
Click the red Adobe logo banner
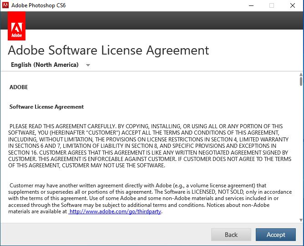(16, 26)
